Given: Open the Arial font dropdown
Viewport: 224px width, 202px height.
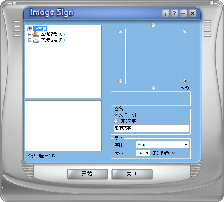Looking at the screenshot, I should (162, 145).
